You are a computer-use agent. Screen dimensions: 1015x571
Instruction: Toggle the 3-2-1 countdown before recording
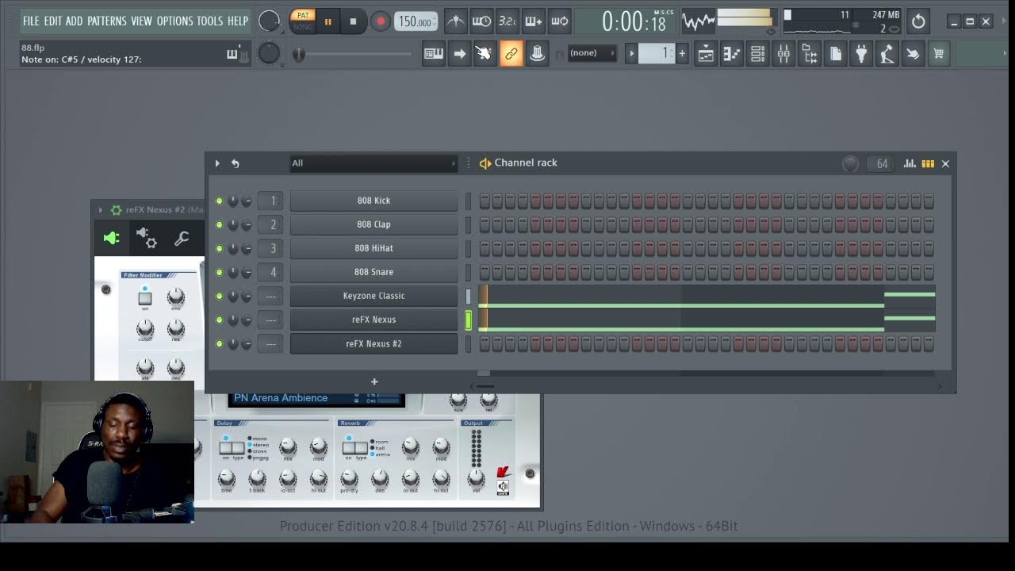click(507, 21)
